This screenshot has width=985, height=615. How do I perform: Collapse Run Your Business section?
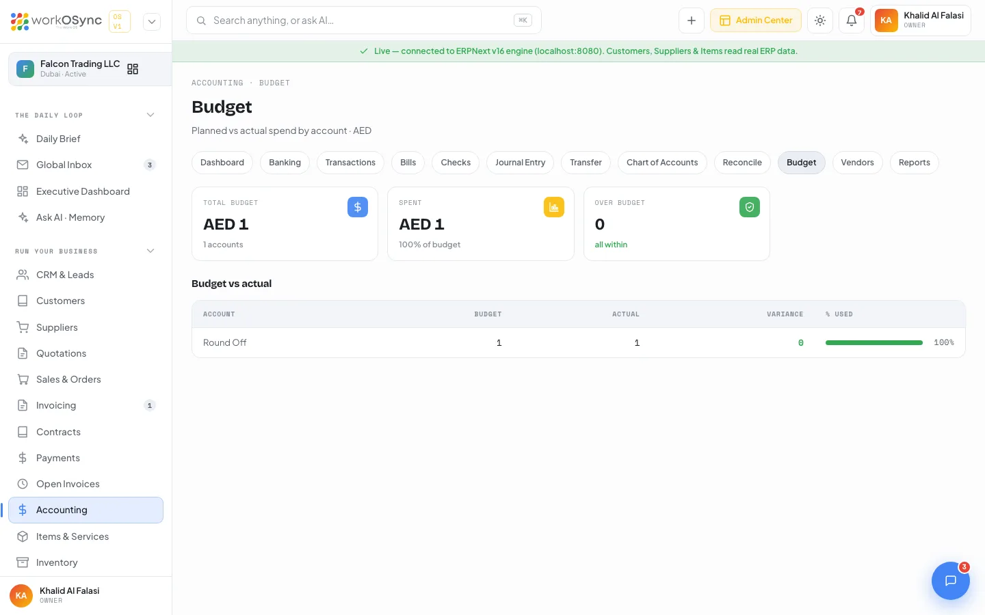[x=150, y=251]
